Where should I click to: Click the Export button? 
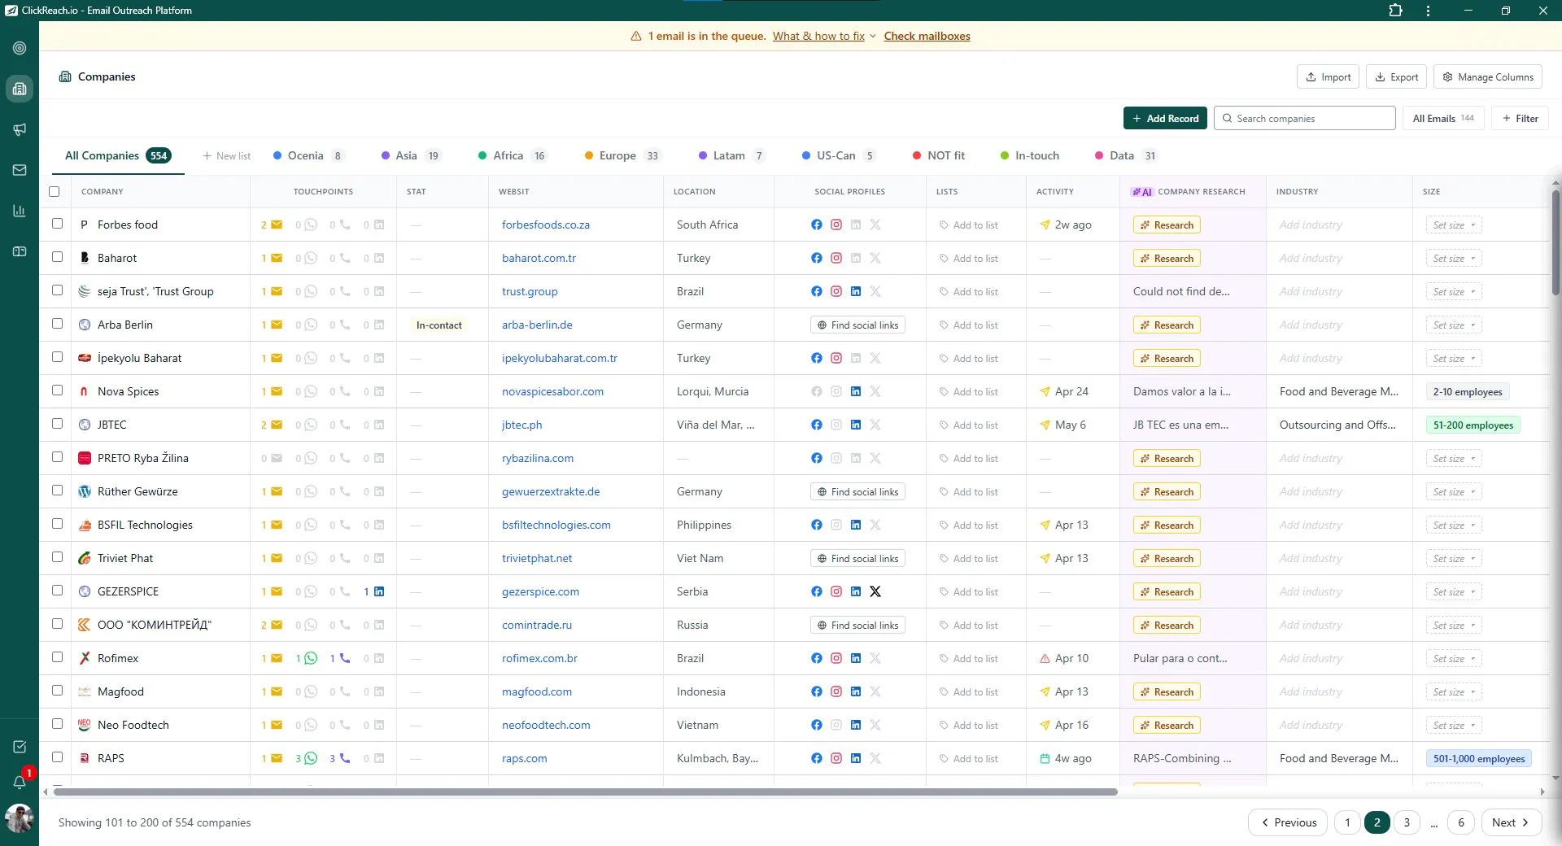click(1396, 76)
